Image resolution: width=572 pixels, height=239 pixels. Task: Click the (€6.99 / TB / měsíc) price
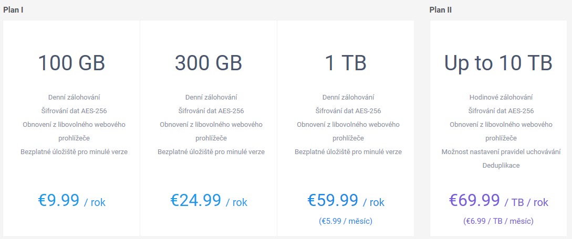(498, 221)
